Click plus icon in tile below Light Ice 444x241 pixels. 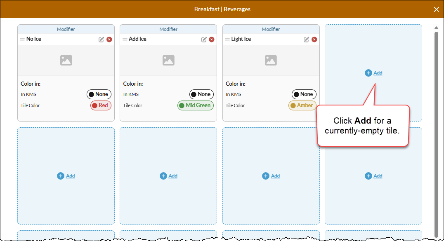point(266,176)
